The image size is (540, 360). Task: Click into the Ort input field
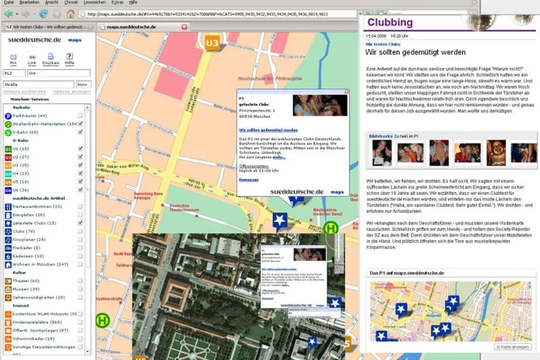[x=59, y=73]
